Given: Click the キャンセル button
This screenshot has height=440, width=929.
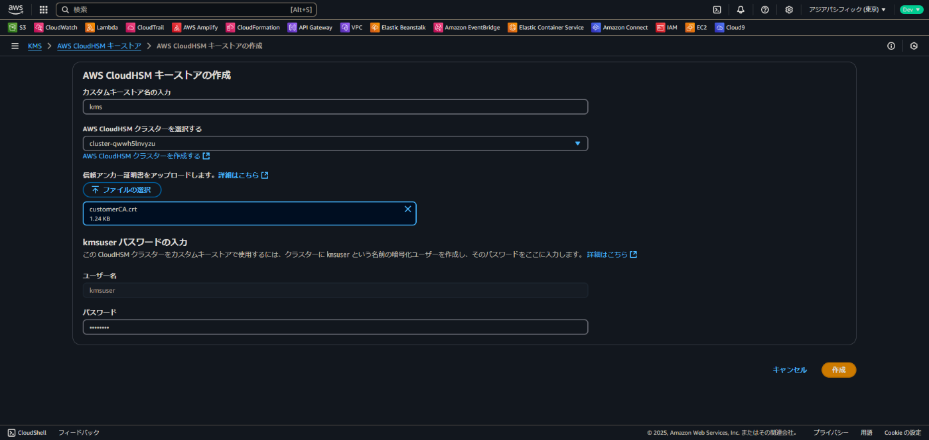Looking at the screenshot, I should coord(790,370).
